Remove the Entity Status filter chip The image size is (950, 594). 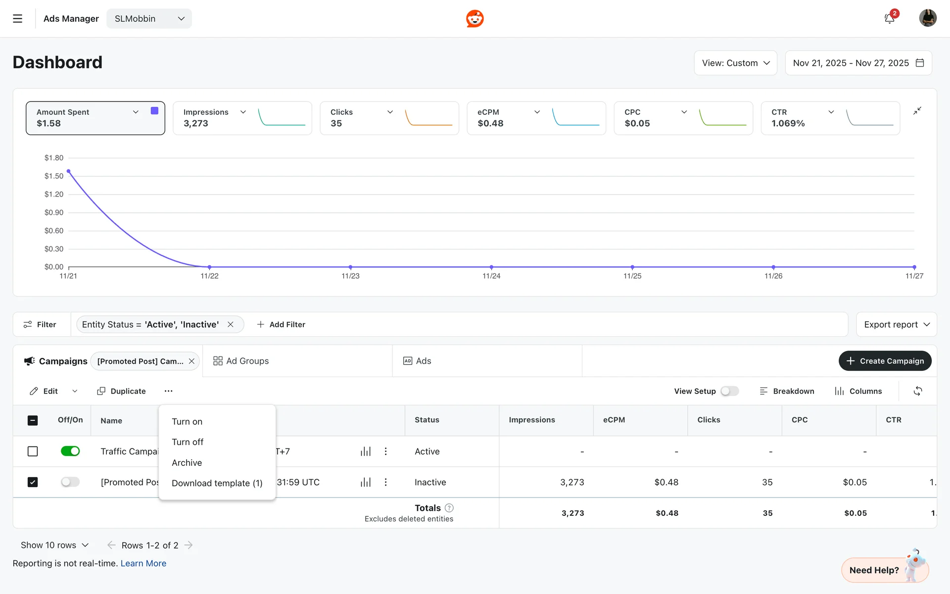(x=231, y=325)
